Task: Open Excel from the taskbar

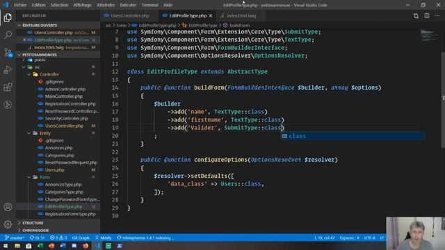Action: pos(40,246)
